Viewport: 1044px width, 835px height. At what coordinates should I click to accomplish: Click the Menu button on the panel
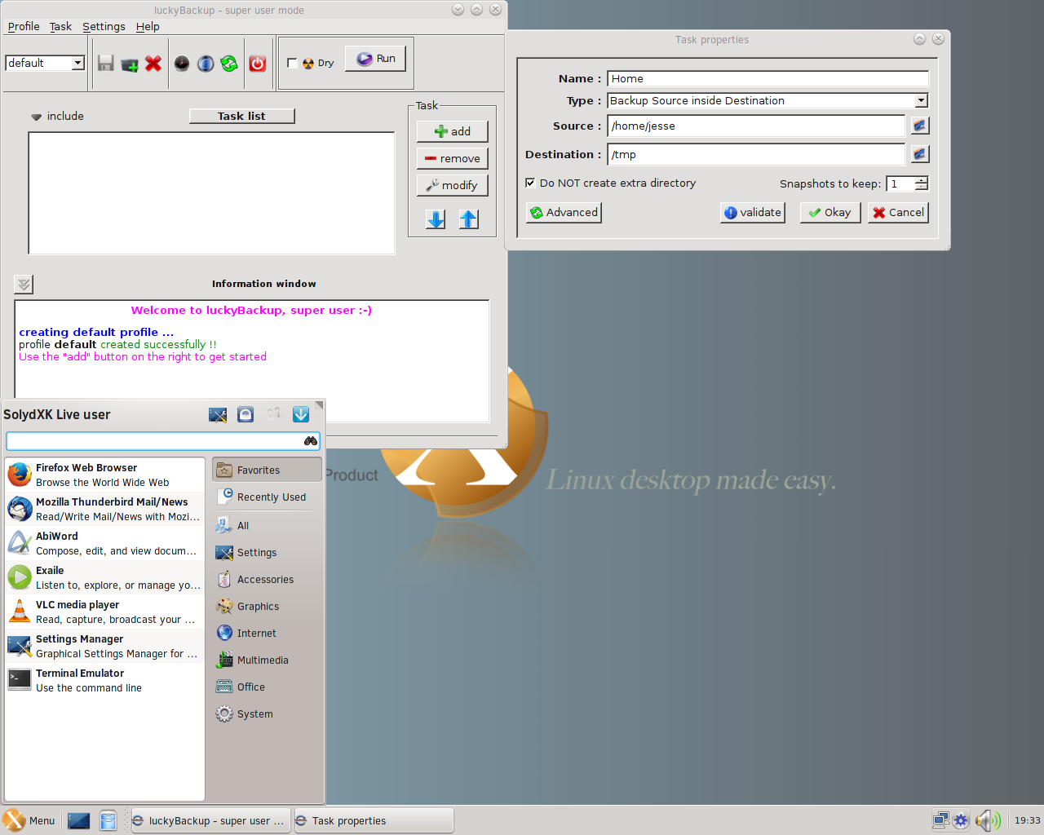[x=30, y=820]
